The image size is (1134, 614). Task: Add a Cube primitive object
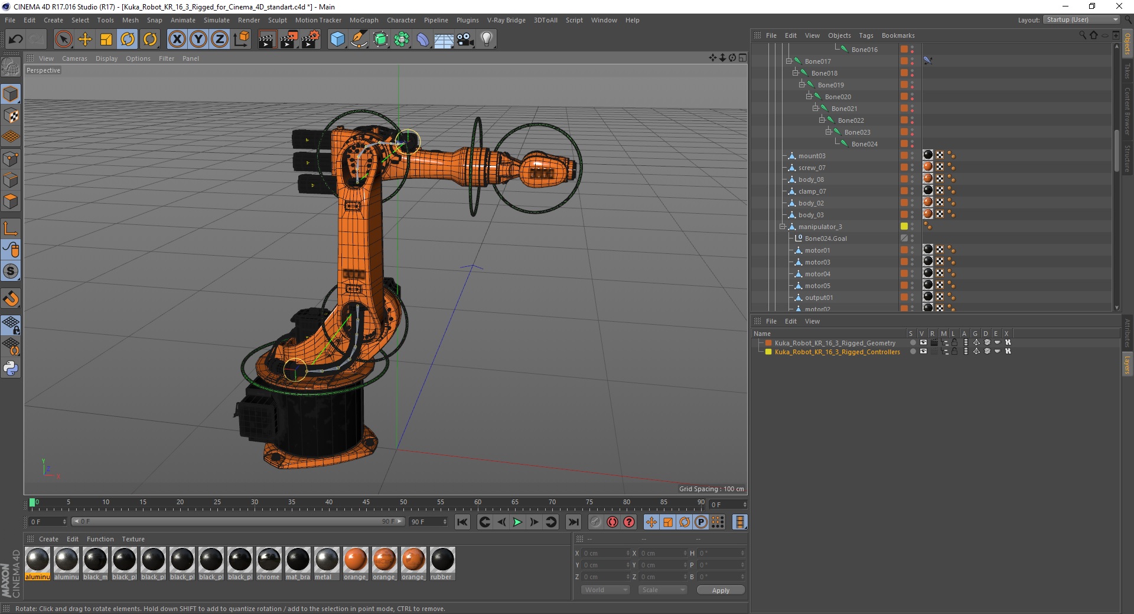pyautogui.click(x=337, y=40)
